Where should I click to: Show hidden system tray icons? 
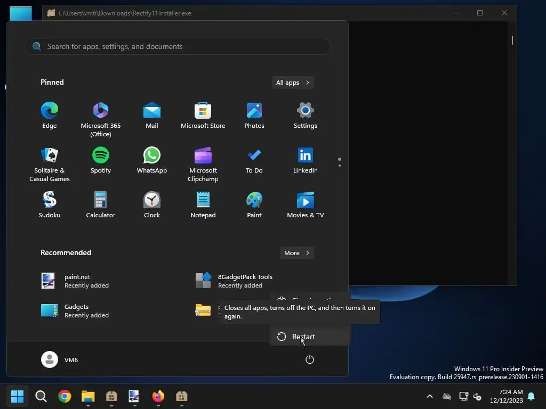430,396
